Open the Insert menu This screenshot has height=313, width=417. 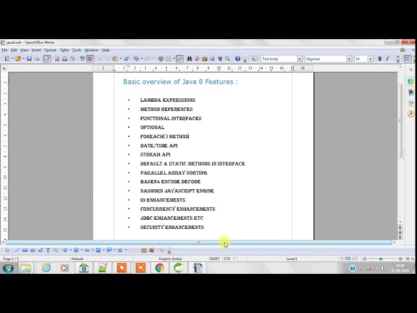pos(36,50)
